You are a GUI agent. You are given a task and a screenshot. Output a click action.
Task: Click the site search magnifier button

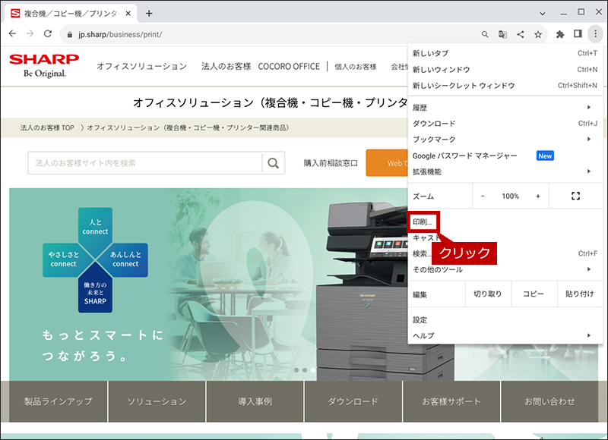coord(274,163)
